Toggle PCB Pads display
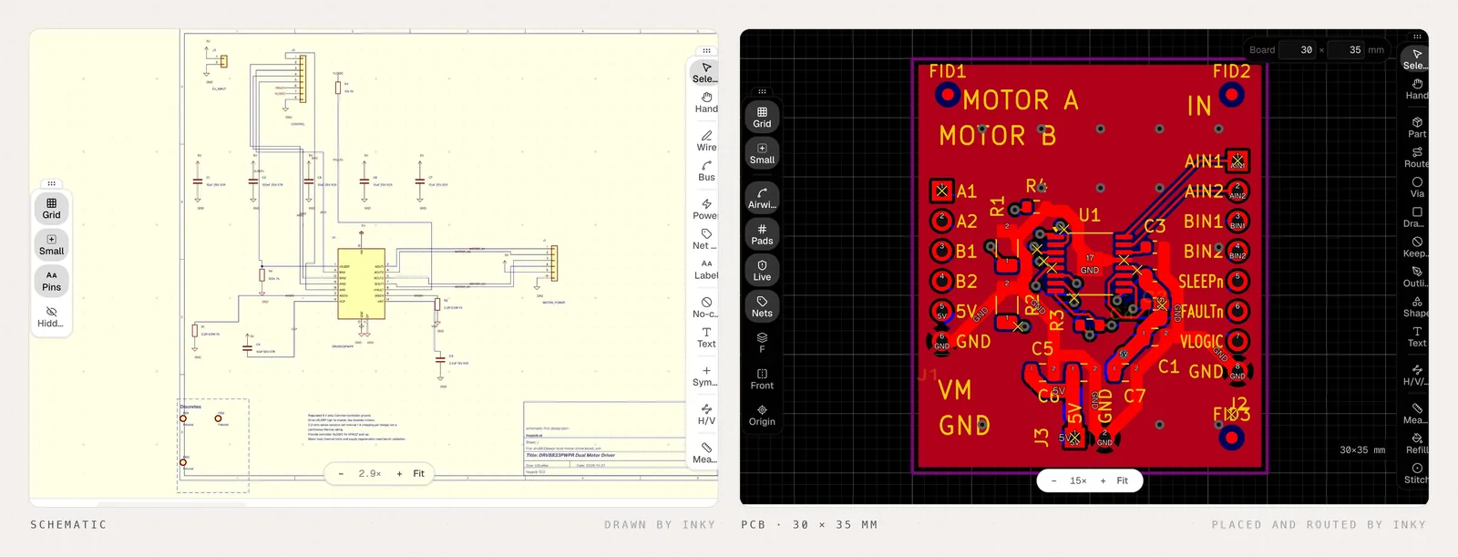1458x557 pixels. (x=762, y=235)
